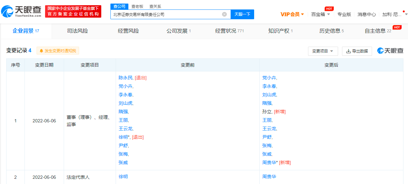Click the 2022-06-06 date in row 2
Screen dimensions: 408x184
(x=44, y=177)
